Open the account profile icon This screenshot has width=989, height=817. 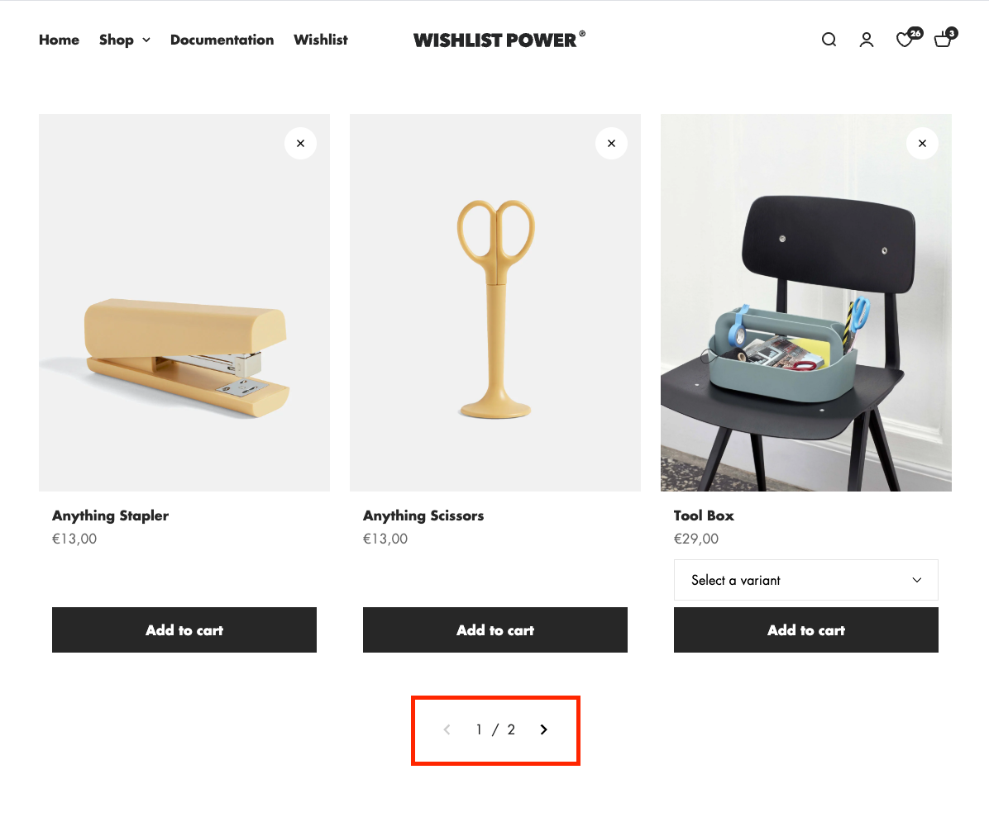(x=867, y=40)
